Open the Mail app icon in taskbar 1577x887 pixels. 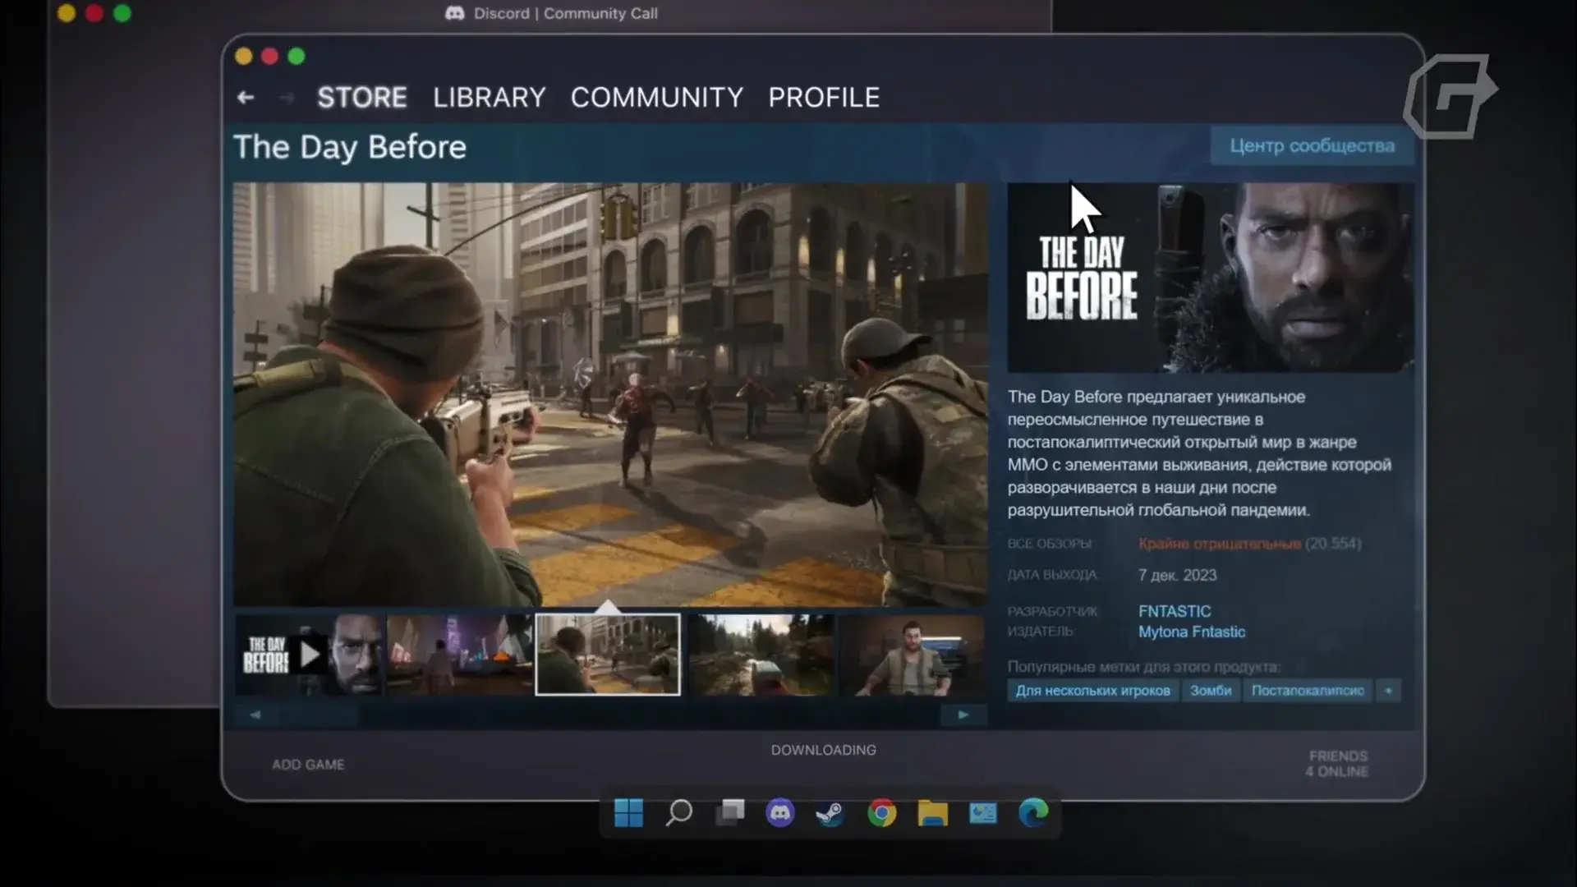983,813
